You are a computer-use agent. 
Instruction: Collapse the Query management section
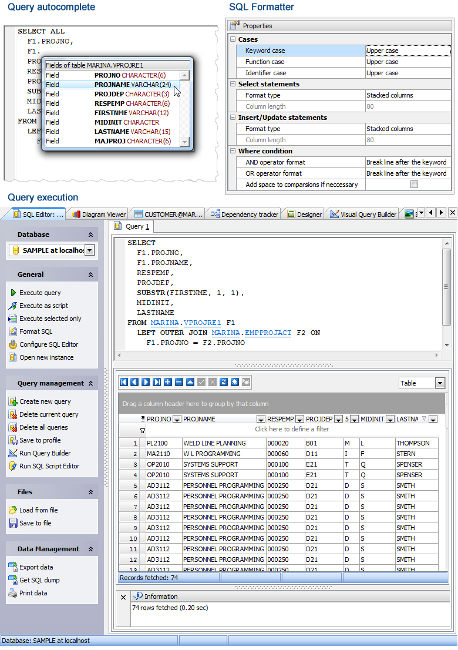click(90, 383)
